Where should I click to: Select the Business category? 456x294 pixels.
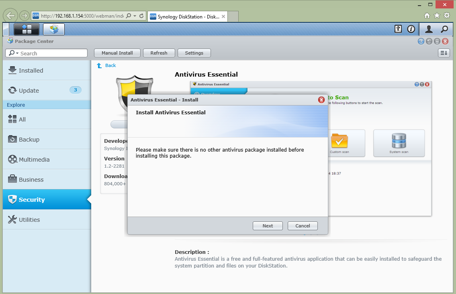47,179
